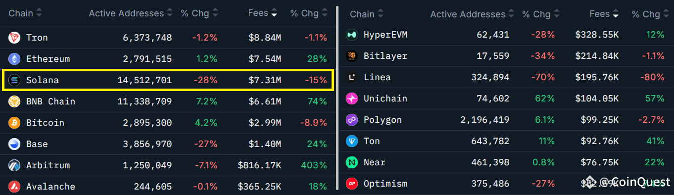
Task: Sort left table by Active Addresses
Action: (x=131, y=13)
